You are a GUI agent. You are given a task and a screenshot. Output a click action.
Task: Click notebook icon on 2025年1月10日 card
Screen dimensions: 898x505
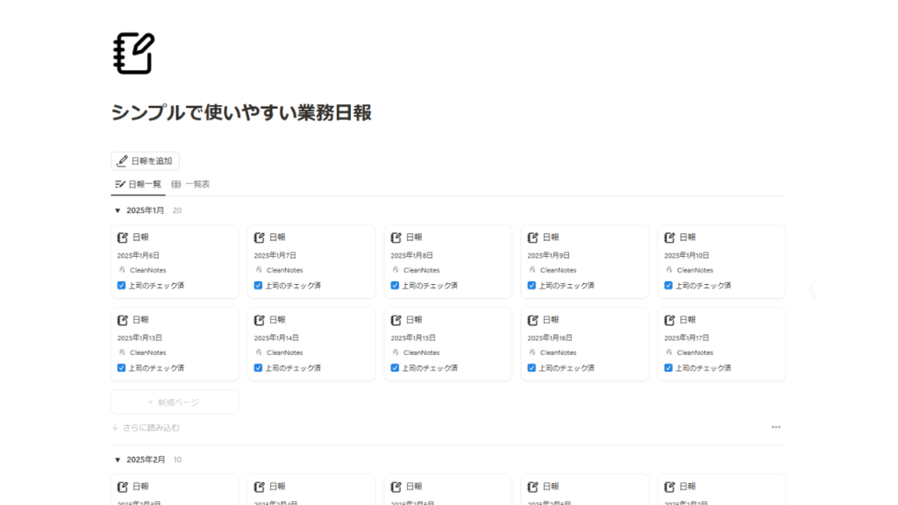point(669,238)
